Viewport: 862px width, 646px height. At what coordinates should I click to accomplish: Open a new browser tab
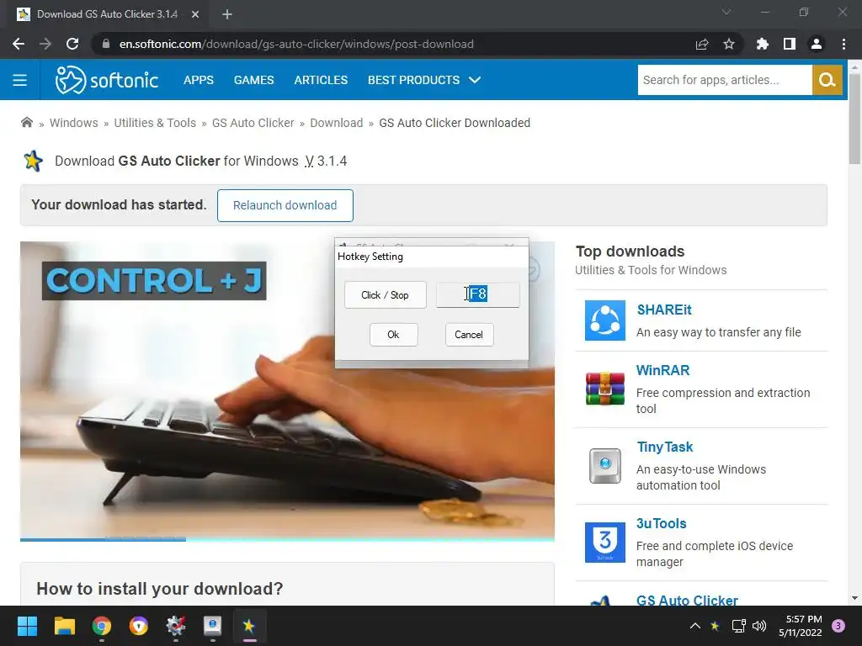pyautogui.click(x=227, y=14)
